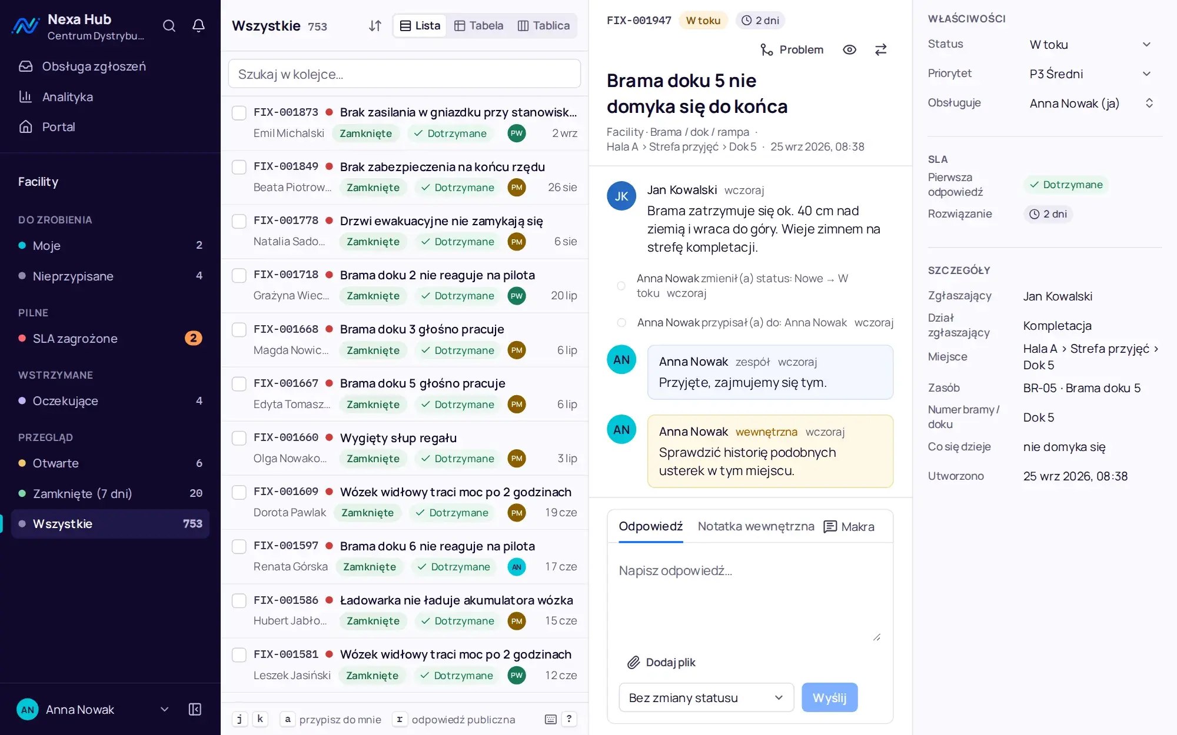Attach a file with Dodaj plik
The image size is (1177, 735).
[661, 663]
